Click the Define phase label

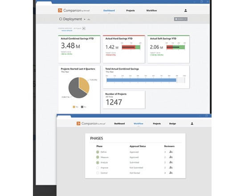(x=103, y=152)
